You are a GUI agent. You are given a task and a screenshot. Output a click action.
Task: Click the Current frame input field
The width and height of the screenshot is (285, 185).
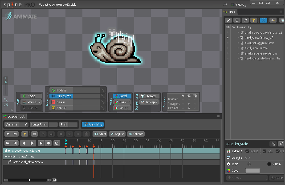24,125
